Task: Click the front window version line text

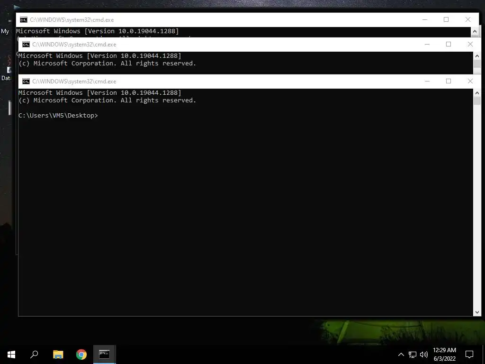Action: tap(100, 92)
